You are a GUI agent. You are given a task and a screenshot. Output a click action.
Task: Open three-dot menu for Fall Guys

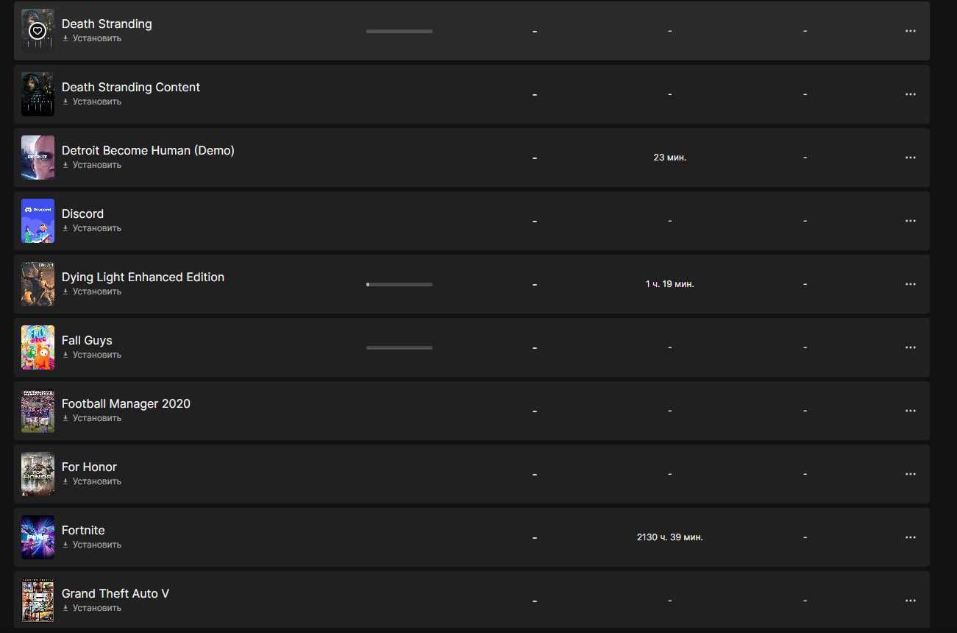pos(910,347)
